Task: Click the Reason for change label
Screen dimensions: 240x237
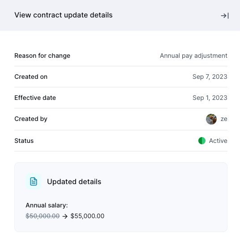Action: (42, 56)
